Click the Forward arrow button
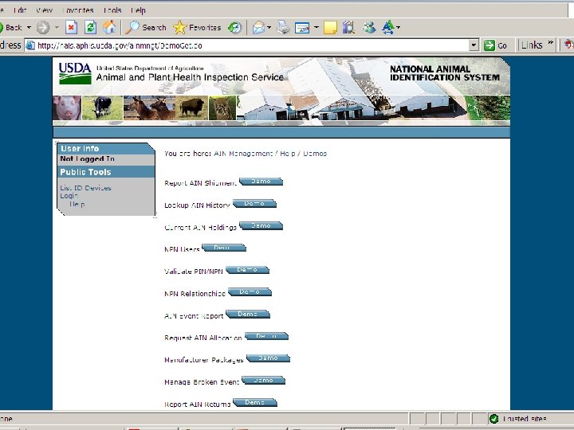Viewport: 574px width, 430px height. [43, 27]
